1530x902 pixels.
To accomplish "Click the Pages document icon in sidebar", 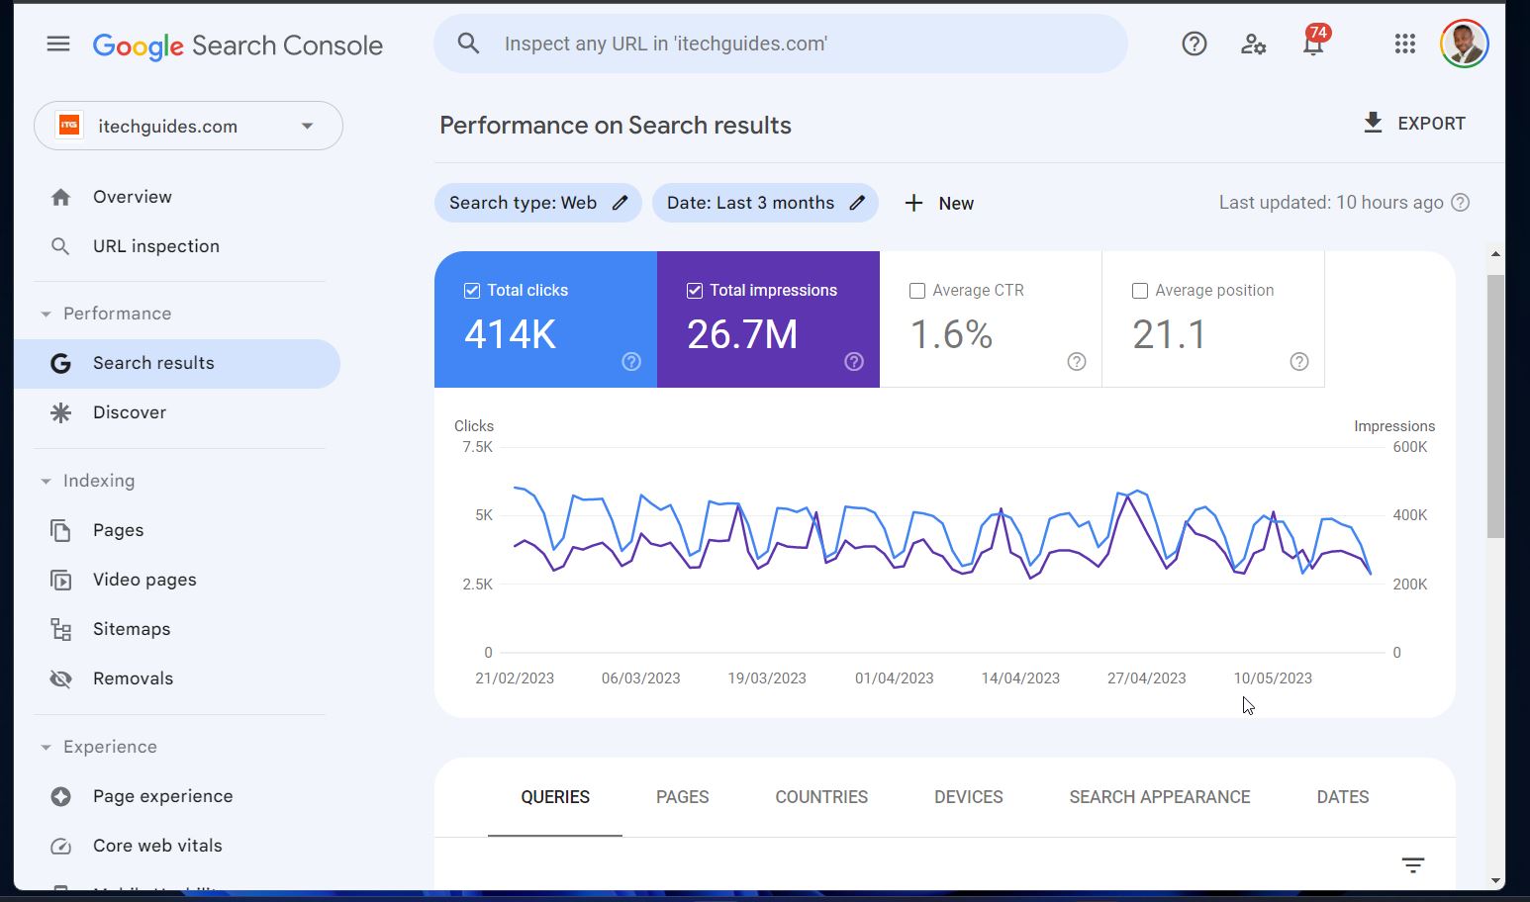I will pos(60,530).
